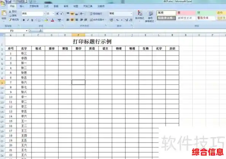226x159 pixels.
Task: Click in the formula bar input
Action: (134, 31)
